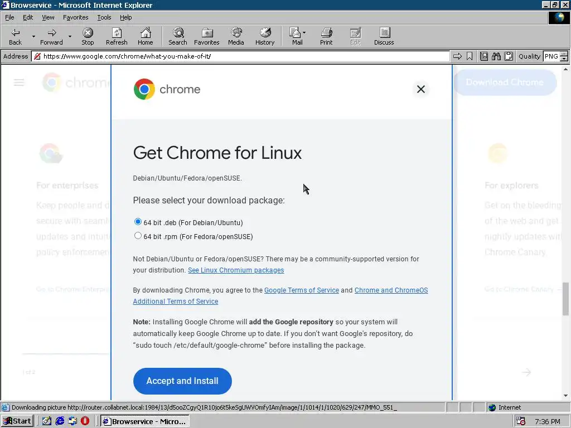Viewport: 571px width, 428px height.
Task: Open the hamburger menu on the Chrome page
Action: pos(19,82)
